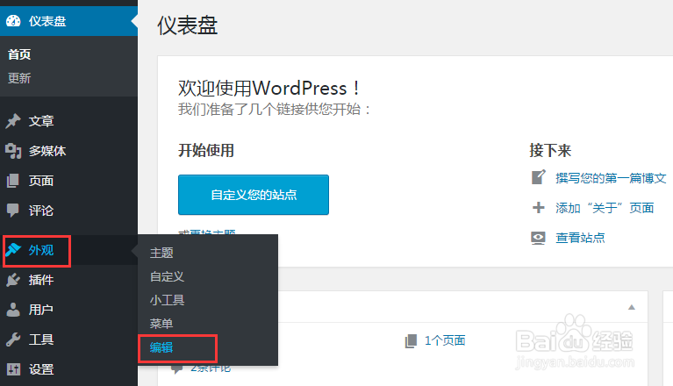Click the 我们准备了几个链接供您开始 text
Viewport: 673px width, 386px height.
coord(269,109)
